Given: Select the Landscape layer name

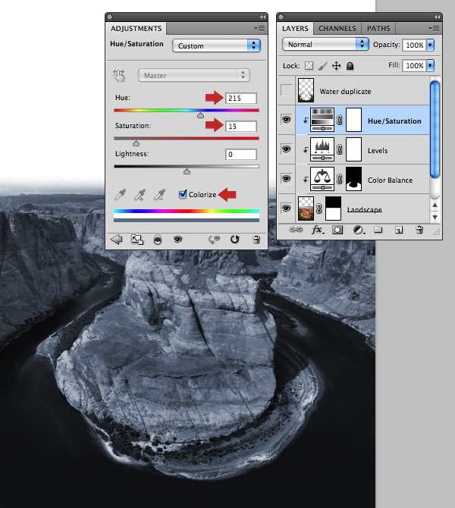Looking at the screenshot, I should click(x=364, y=209).
